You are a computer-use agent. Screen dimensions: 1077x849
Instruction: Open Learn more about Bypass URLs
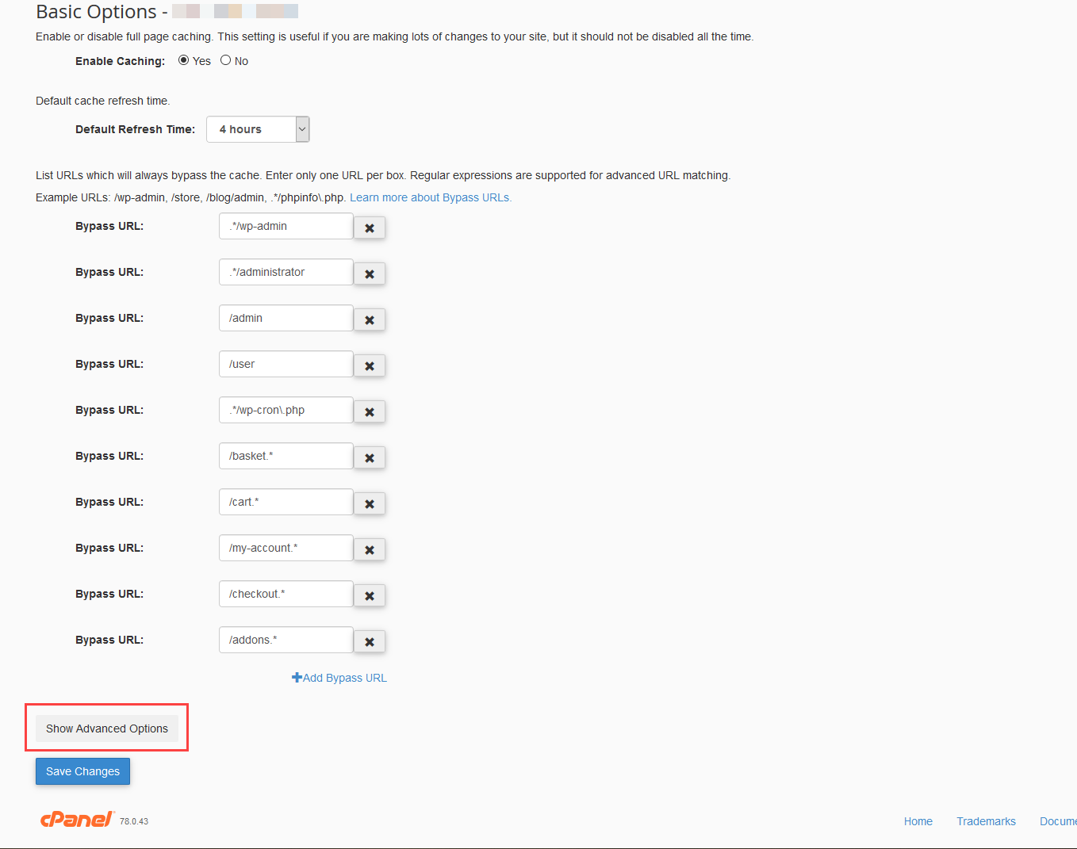point(430,197)
